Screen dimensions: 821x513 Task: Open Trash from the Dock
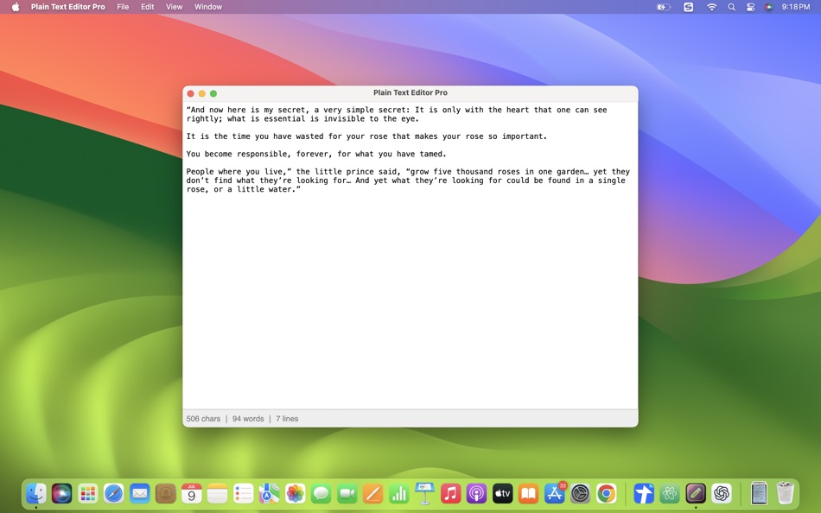pyautogui.click(x=785, y=493)
